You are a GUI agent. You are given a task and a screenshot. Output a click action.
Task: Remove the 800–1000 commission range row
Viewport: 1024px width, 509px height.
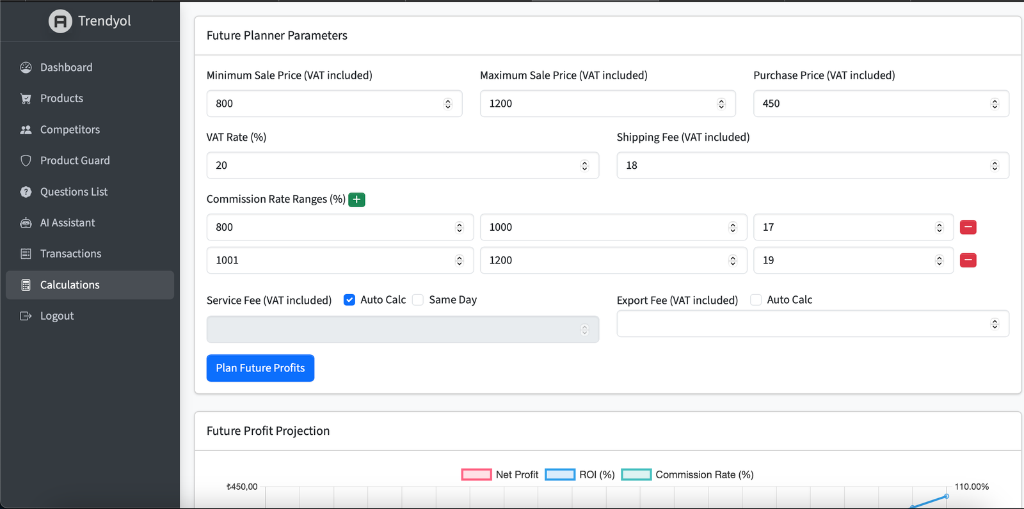pyautogui.click(x=968, y=227)
